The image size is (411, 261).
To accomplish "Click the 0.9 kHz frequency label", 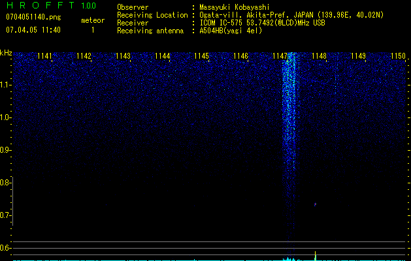I will [5, 150].
